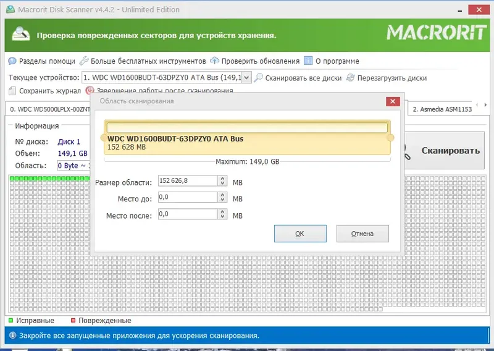Image resolution: width=494 pixels, height=351 pixels.
Task: Confirm the scan area with OK
Action: (x=300, y=234)
